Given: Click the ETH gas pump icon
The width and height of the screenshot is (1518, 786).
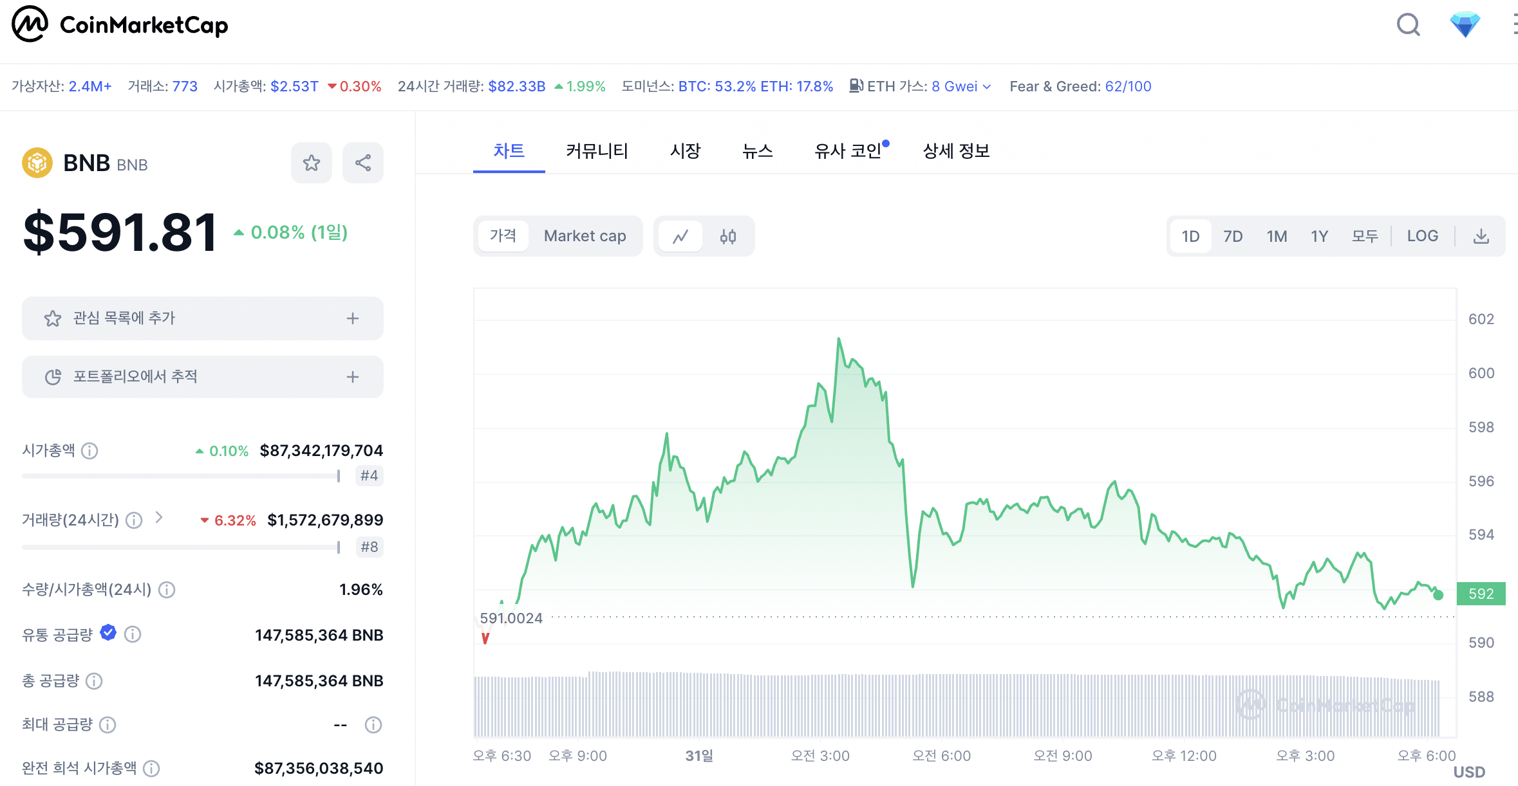Looking at the screenshot, I should [x=856, y=86].
